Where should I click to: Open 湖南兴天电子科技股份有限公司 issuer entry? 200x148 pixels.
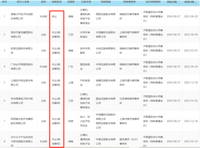point(22,16)
